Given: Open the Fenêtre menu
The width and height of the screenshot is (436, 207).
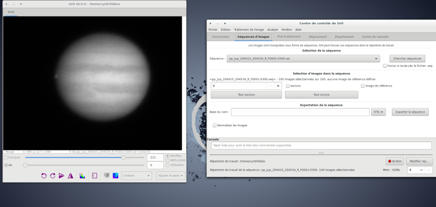Looking at the screenshot, I should (x=286, y=30).
